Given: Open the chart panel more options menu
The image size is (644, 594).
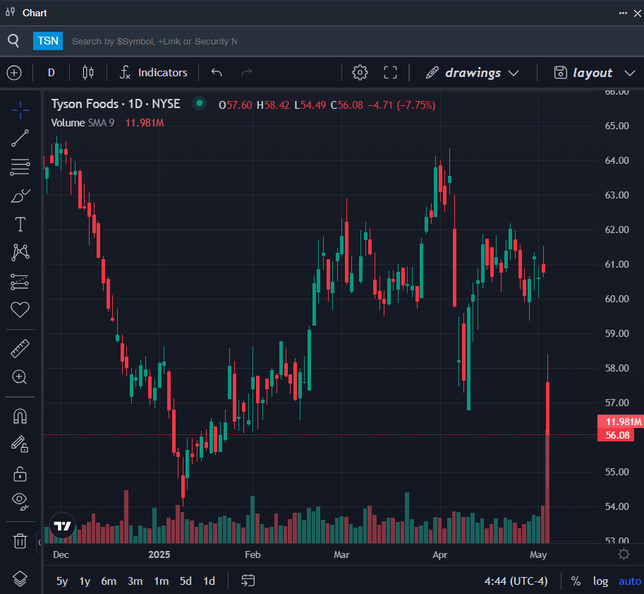Looking at the screenshot, I should pyautogui.click(x=623, y=13).
